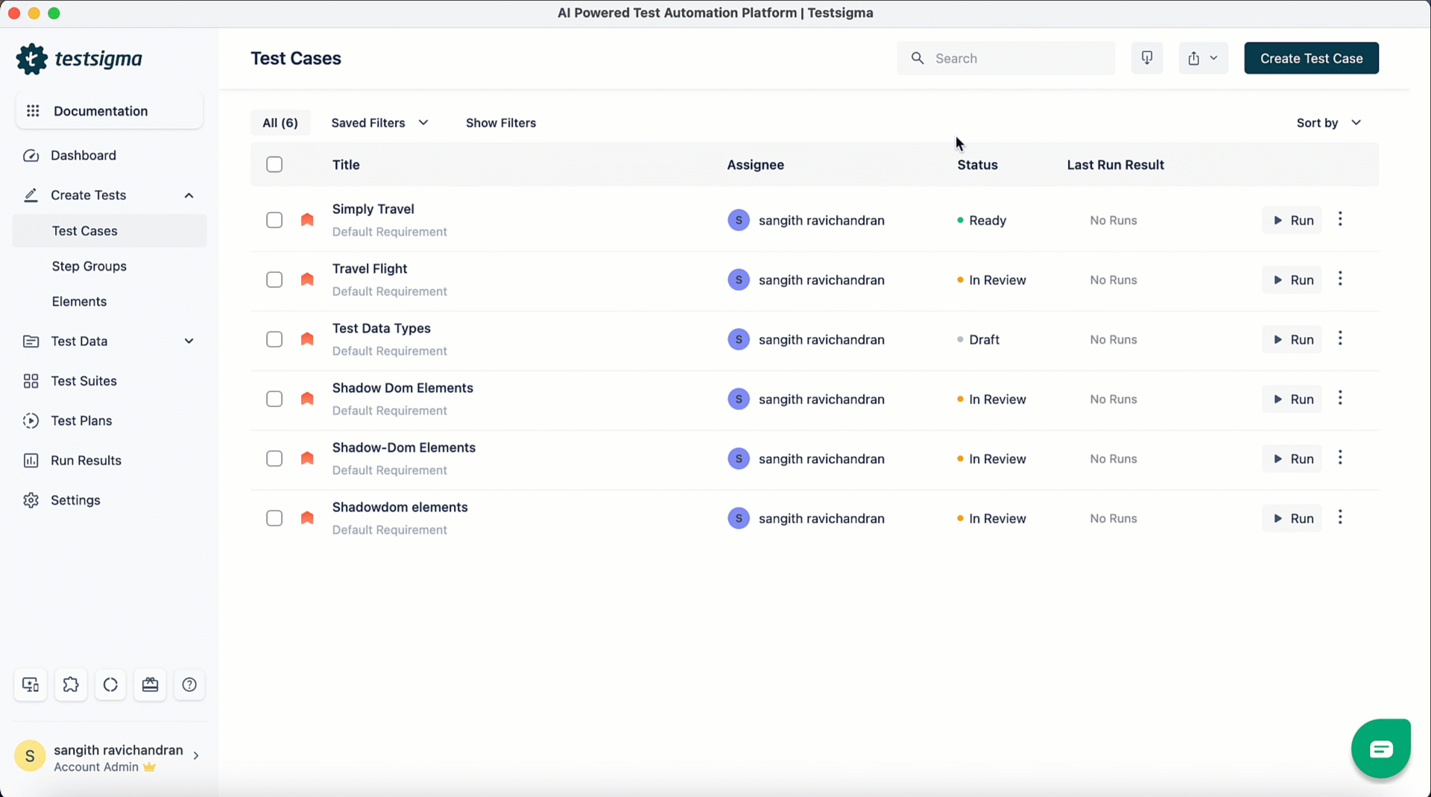Click the circular sync icon at bottom
Viewport: 1431px width, 797px height.
point(110,684)
